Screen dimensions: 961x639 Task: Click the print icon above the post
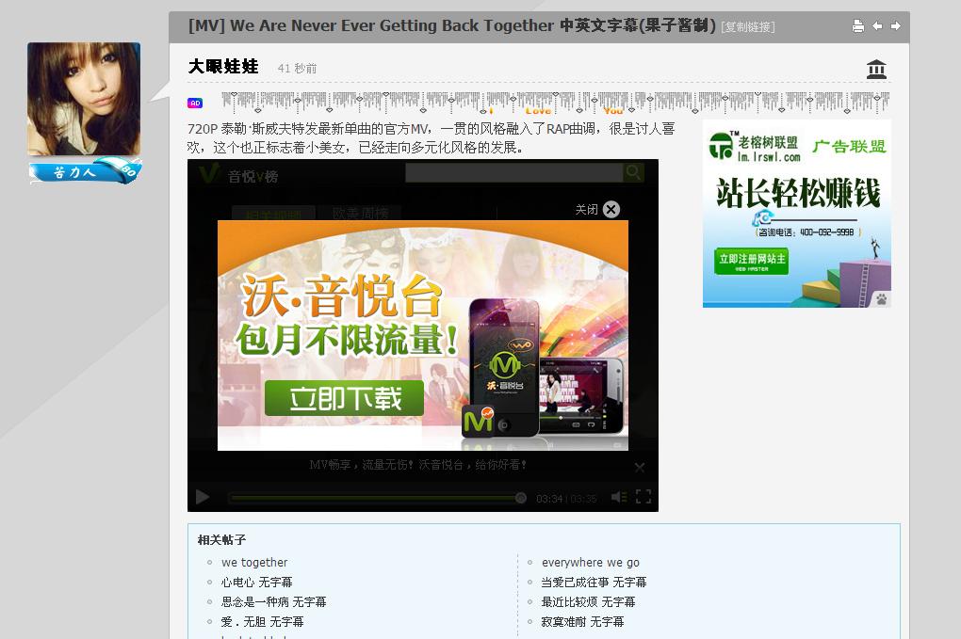pos(857,26)
